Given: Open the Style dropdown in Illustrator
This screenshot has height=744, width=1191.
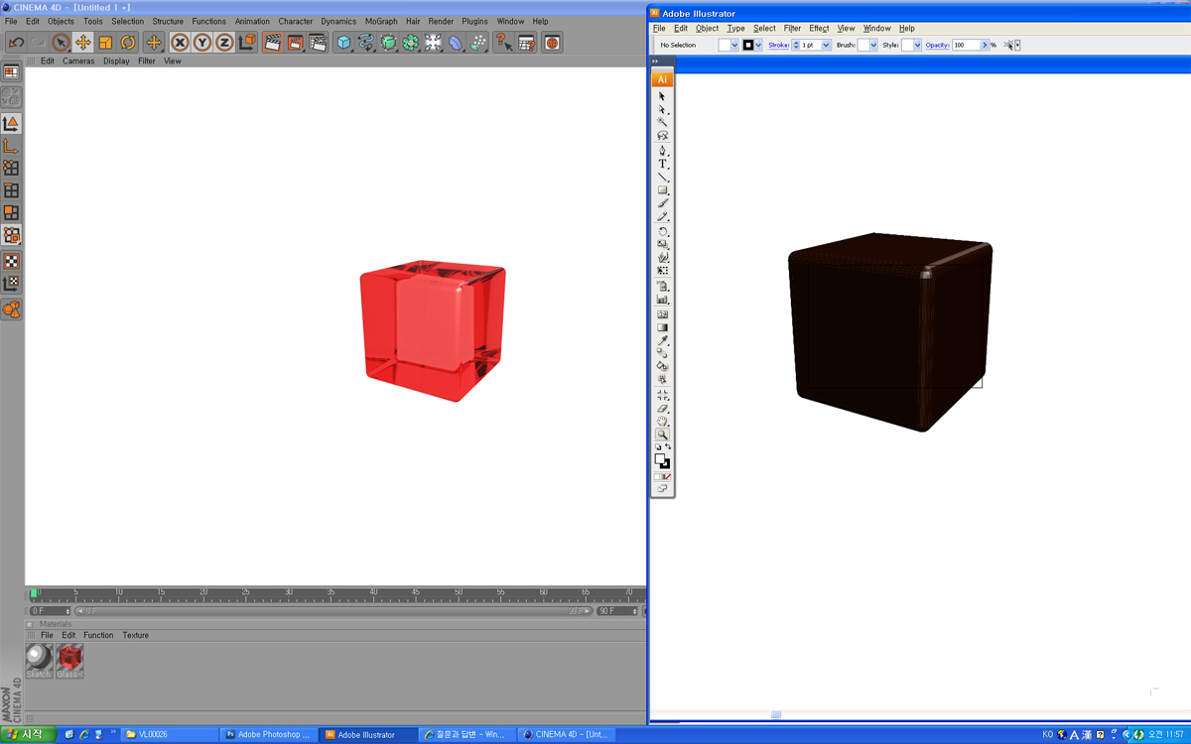Looking at the screenshot, I should (917, 46).
